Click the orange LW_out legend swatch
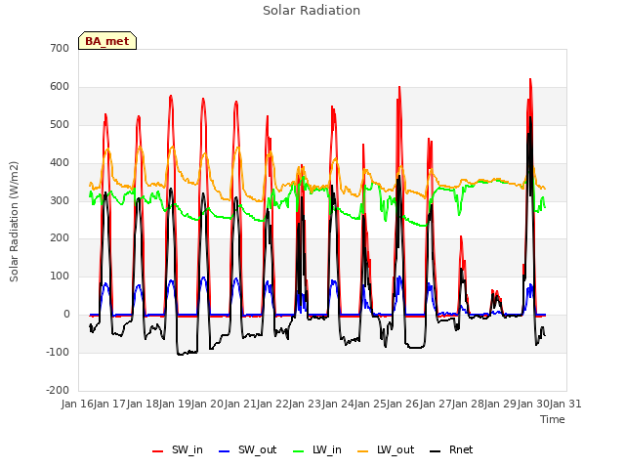Viewport: 625px width, 469px height. coord(363,451)
